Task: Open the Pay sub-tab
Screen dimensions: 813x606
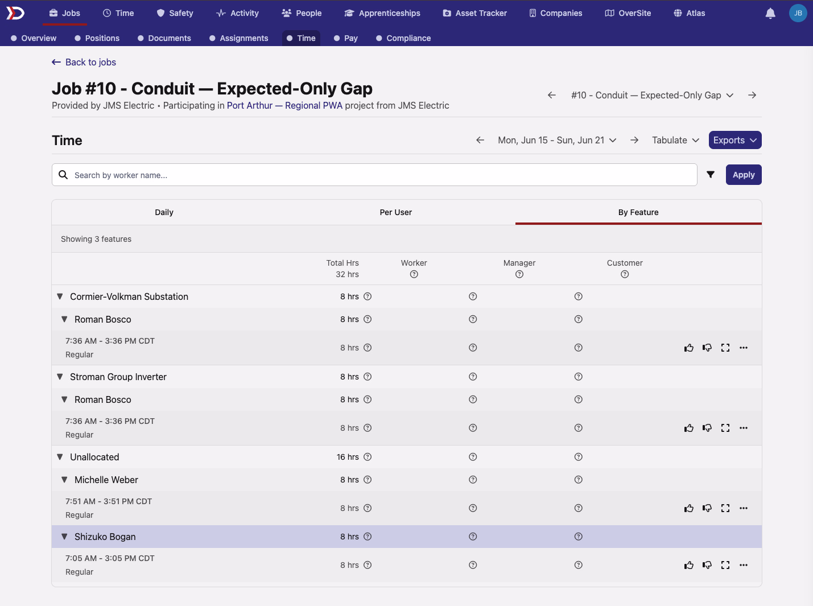Action: pos(345,38)
